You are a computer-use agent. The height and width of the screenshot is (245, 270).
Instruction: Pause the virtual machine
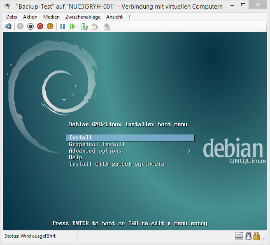point(63,26)
